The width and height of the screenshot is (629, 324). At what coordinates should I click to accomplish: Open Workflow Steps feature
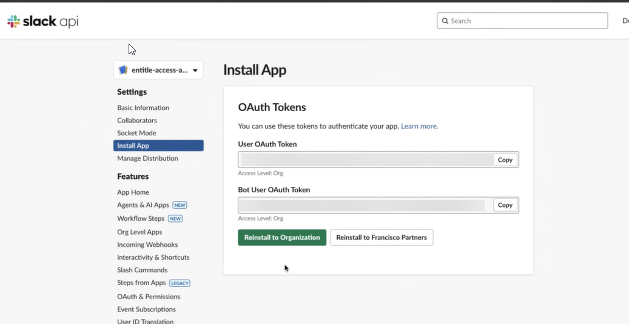point(141,218)
